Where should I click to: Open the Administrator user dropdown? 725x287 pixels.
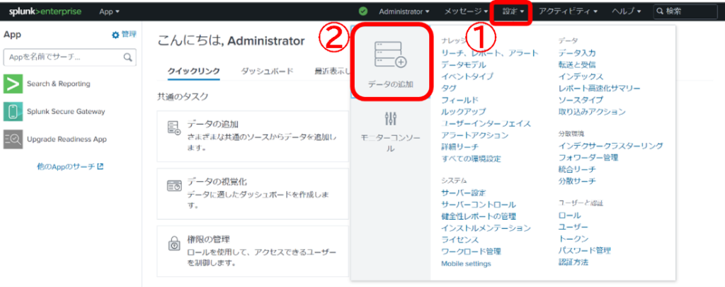pyautogui.click(x=404, y=11)
